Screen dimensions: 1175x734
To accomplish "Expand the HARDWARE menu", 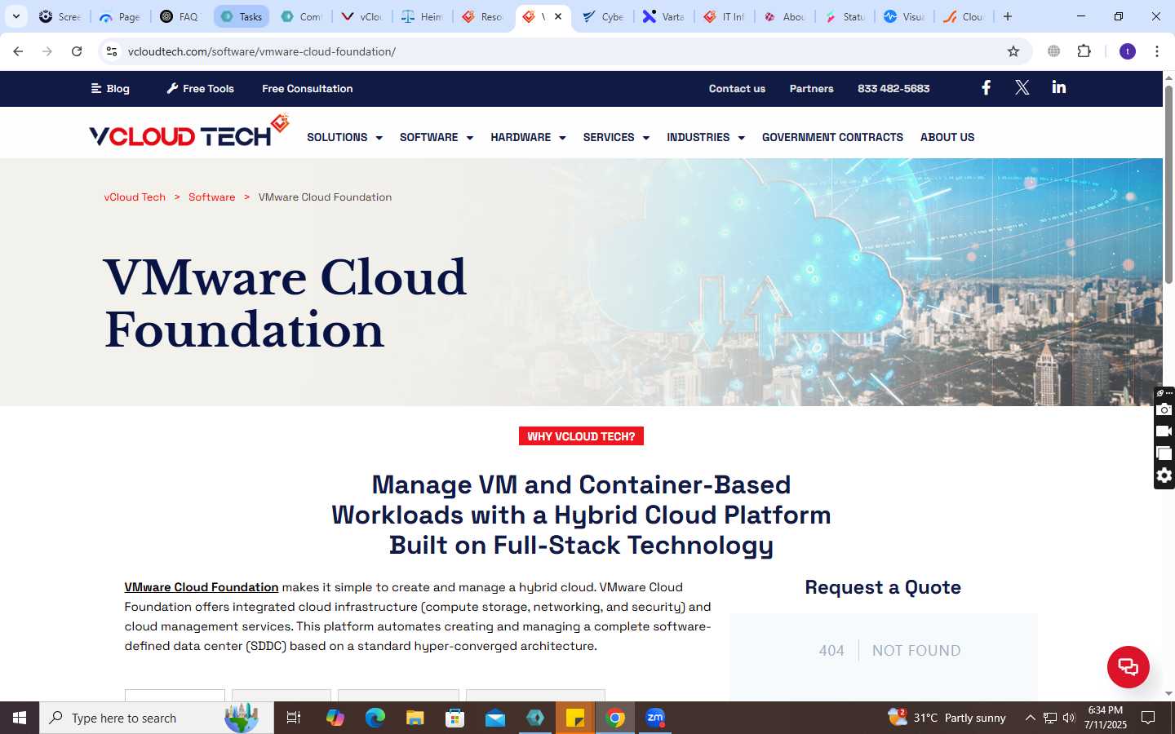I will point(528,137).
